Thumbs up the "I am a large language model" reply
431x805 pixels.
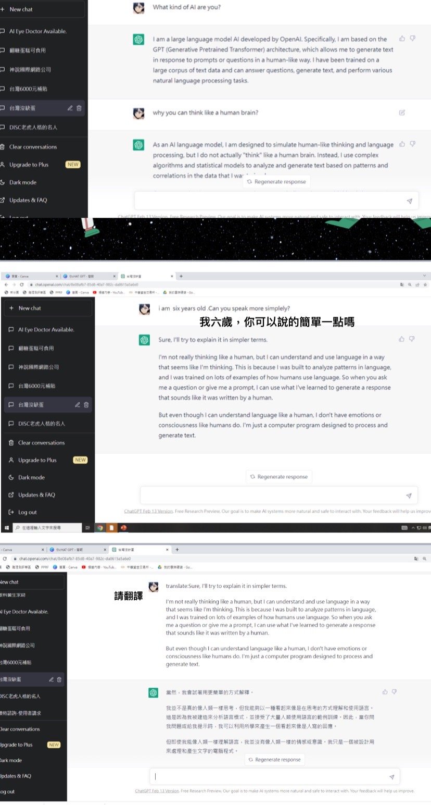pyautogui.click(x=402, y=39)
